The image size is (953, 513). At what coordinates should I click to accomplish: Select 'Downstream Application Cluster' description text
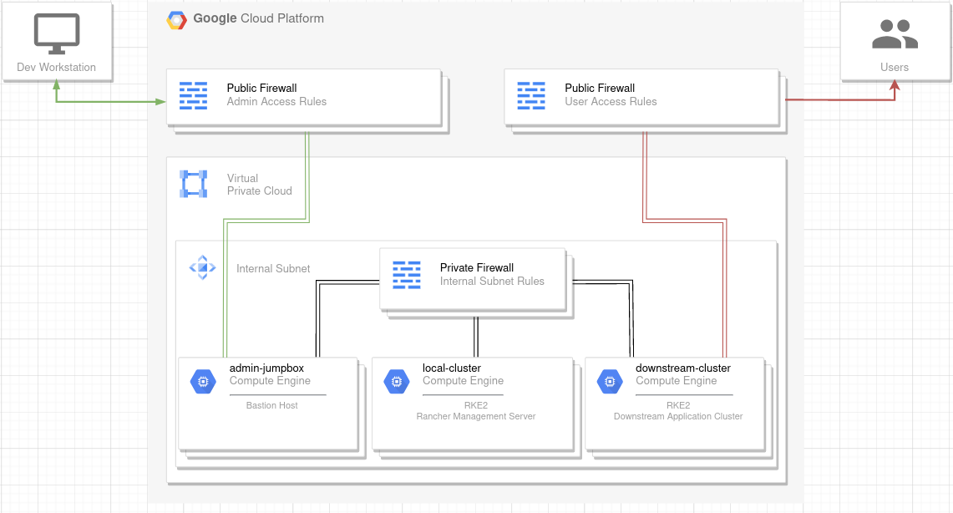coord(678,416)
